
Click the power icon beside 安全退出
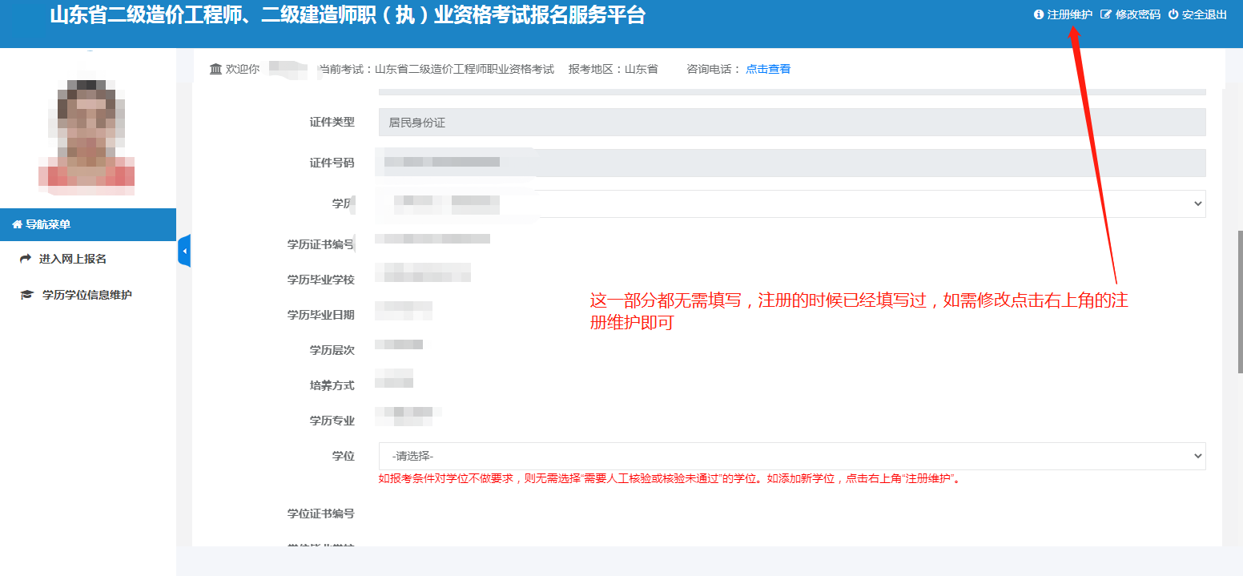tap(1173, 14)
